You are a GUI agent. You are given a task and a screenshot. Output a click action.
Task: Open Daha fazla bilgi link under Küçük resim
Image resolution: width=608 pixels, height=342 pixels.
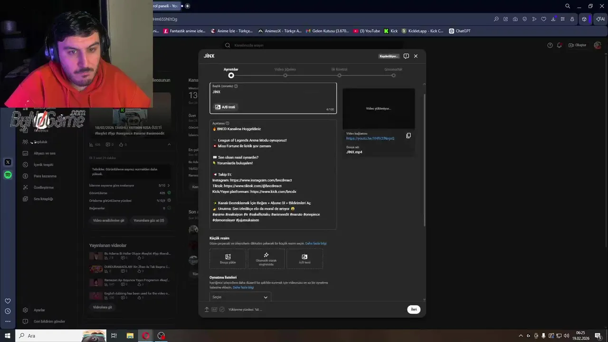(x=316, y=244)
